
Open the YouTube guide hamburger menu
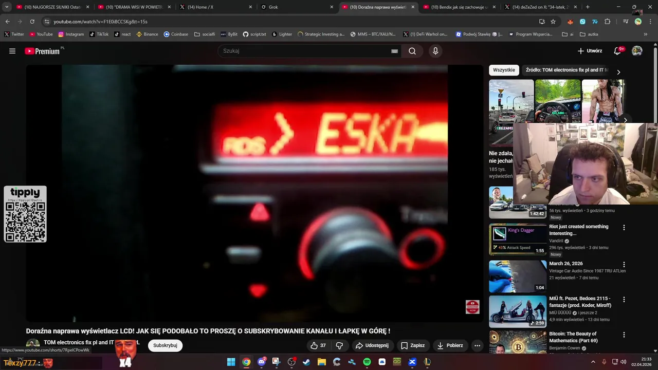point(12,51)
